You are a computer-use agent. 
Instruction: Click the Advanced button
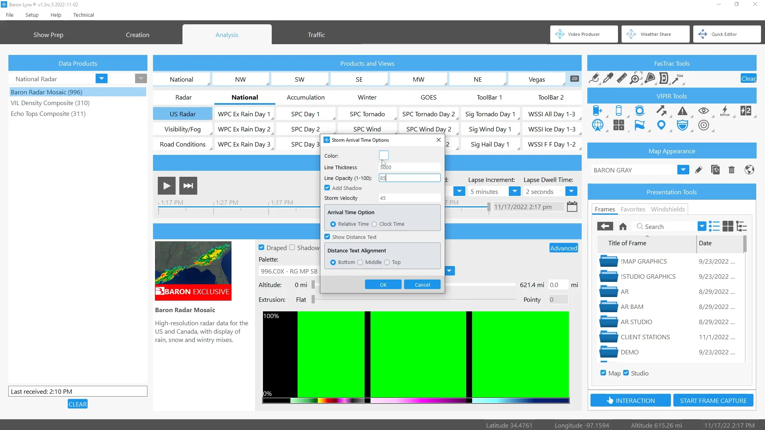(x=564, y=248)
